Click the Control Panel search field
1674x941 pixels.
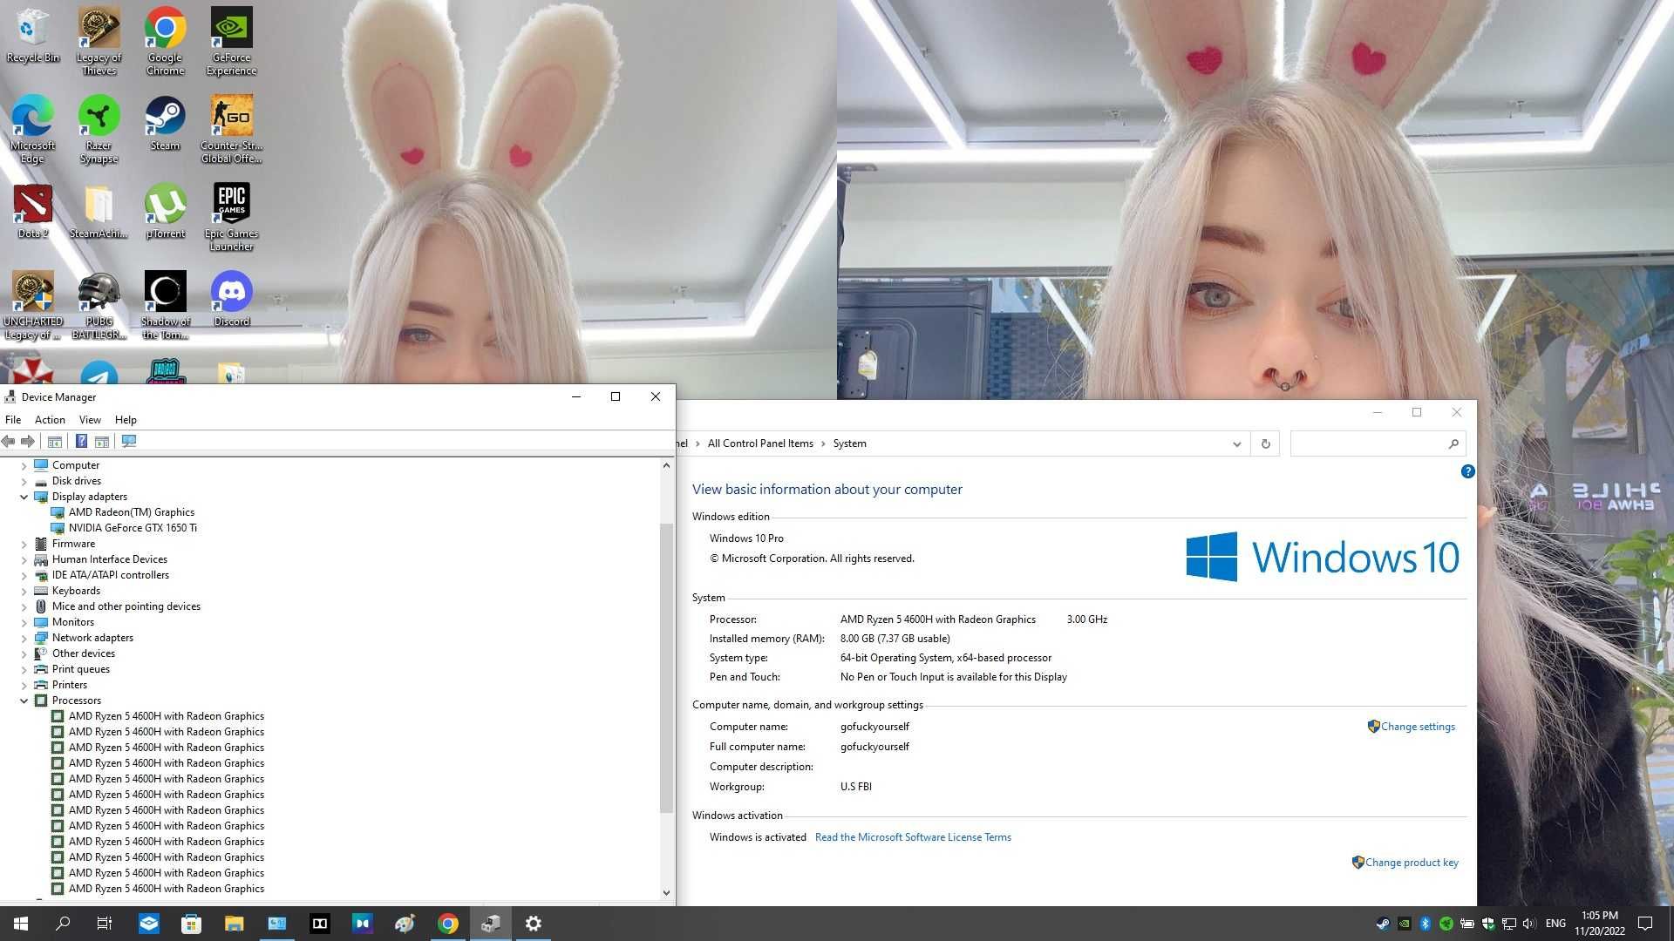click(x=1378, y=444)
